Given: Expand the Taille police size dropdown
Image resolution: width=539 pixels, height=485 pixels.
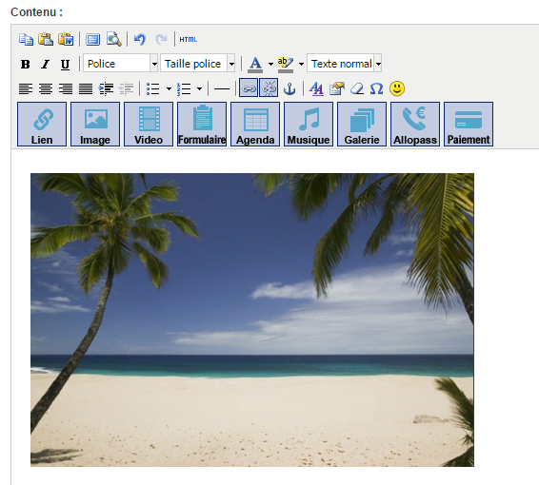Looking at the screenshot, I should pos(198,64).
